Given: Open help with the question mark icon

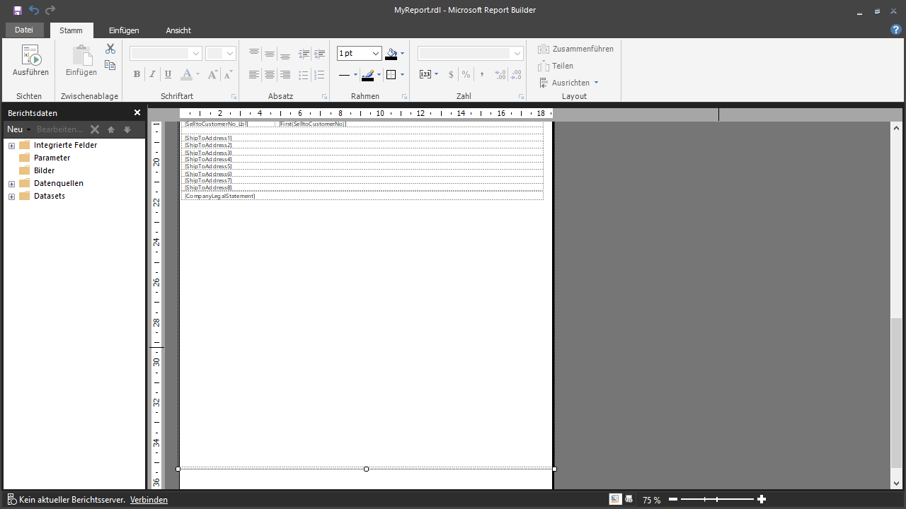Looking at the screenshot, I should 895,30.
